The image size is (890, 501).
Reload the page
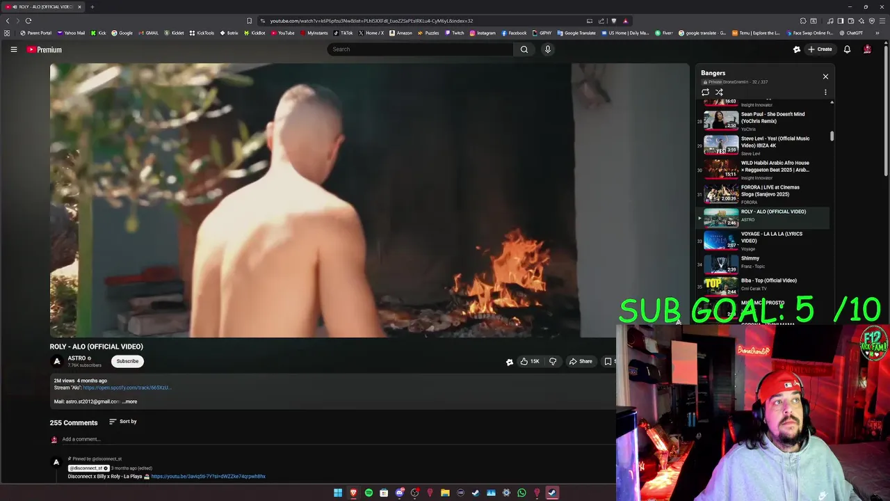[x=29, y=21]
